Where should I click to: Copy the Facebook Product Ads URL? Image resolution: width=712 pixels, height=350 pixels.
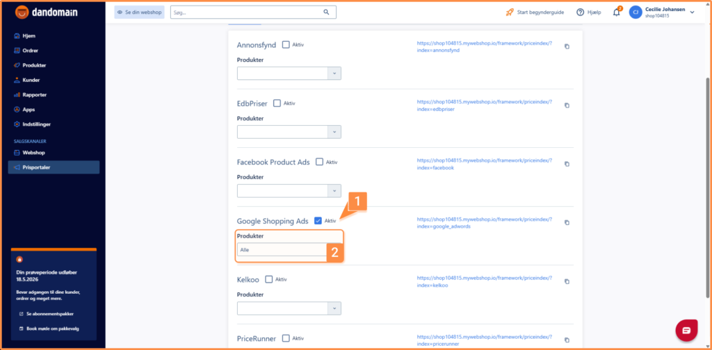567,164
